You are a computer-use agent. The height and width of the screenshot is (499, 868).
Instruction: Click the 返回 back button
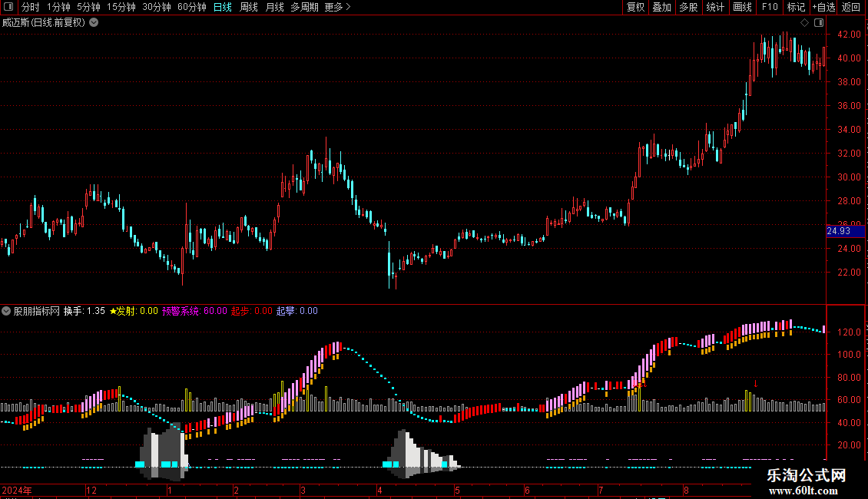851,7
